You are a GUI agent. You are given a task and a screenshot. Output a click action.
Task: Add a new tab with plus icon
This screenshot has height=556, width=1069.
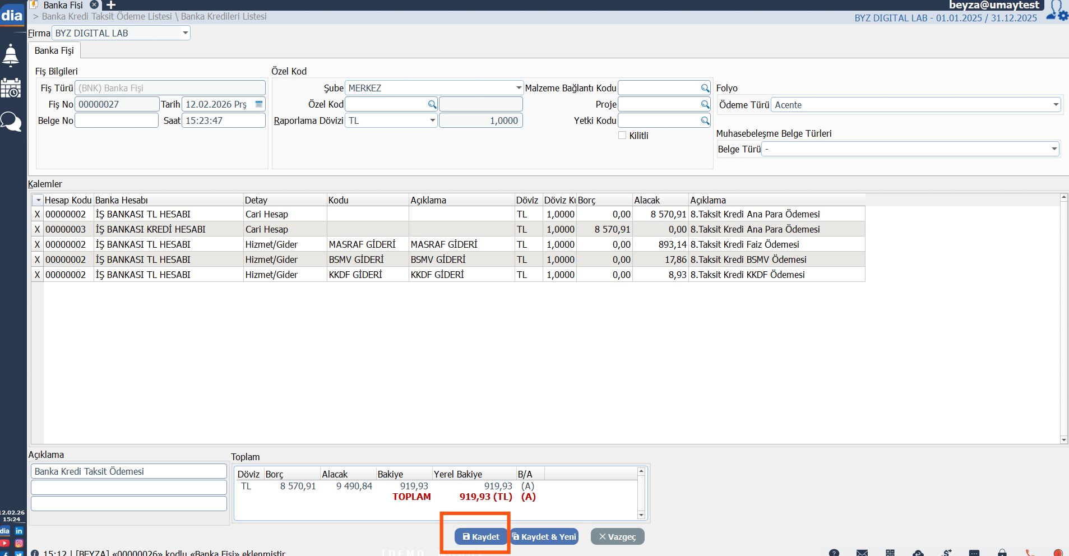111,5
